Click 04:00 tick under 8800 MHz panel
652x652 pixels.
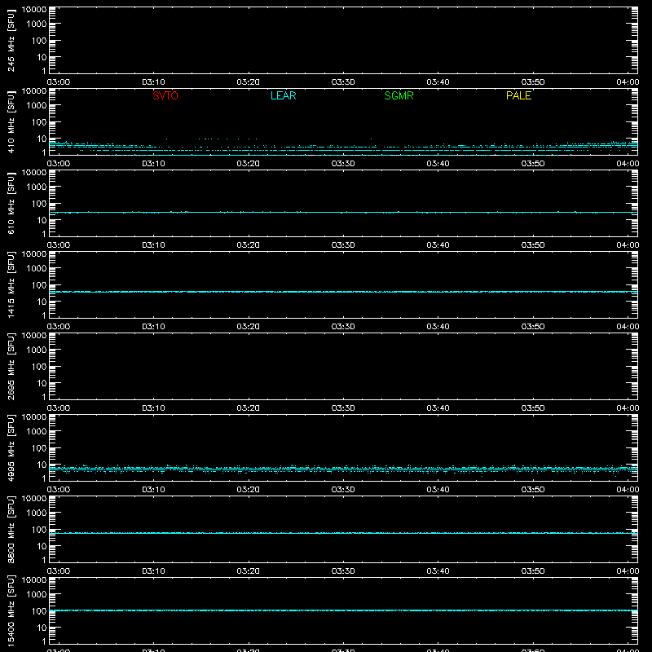[x=628, y=571]
